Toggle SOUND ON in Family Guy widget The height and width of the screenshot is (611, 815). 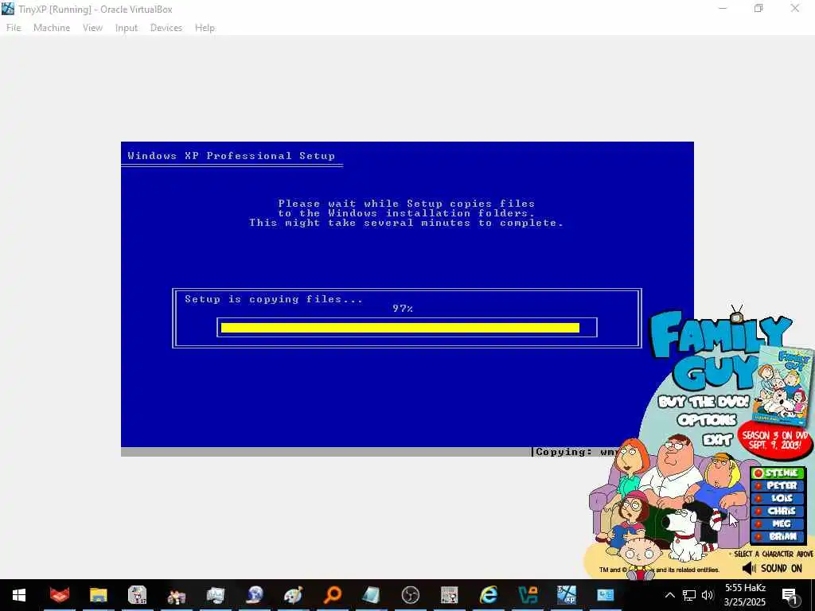click(x=772, y=568)
